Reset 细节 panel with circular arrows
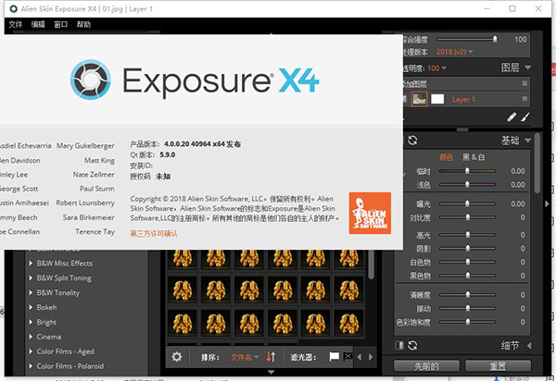Screen dimensions: 556x381 pos(412,345)
